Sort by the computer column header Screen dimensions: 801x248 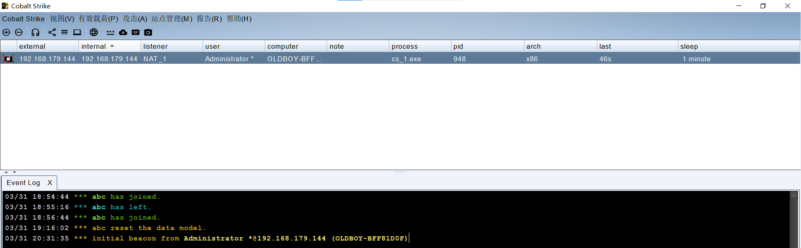point(296,46)
